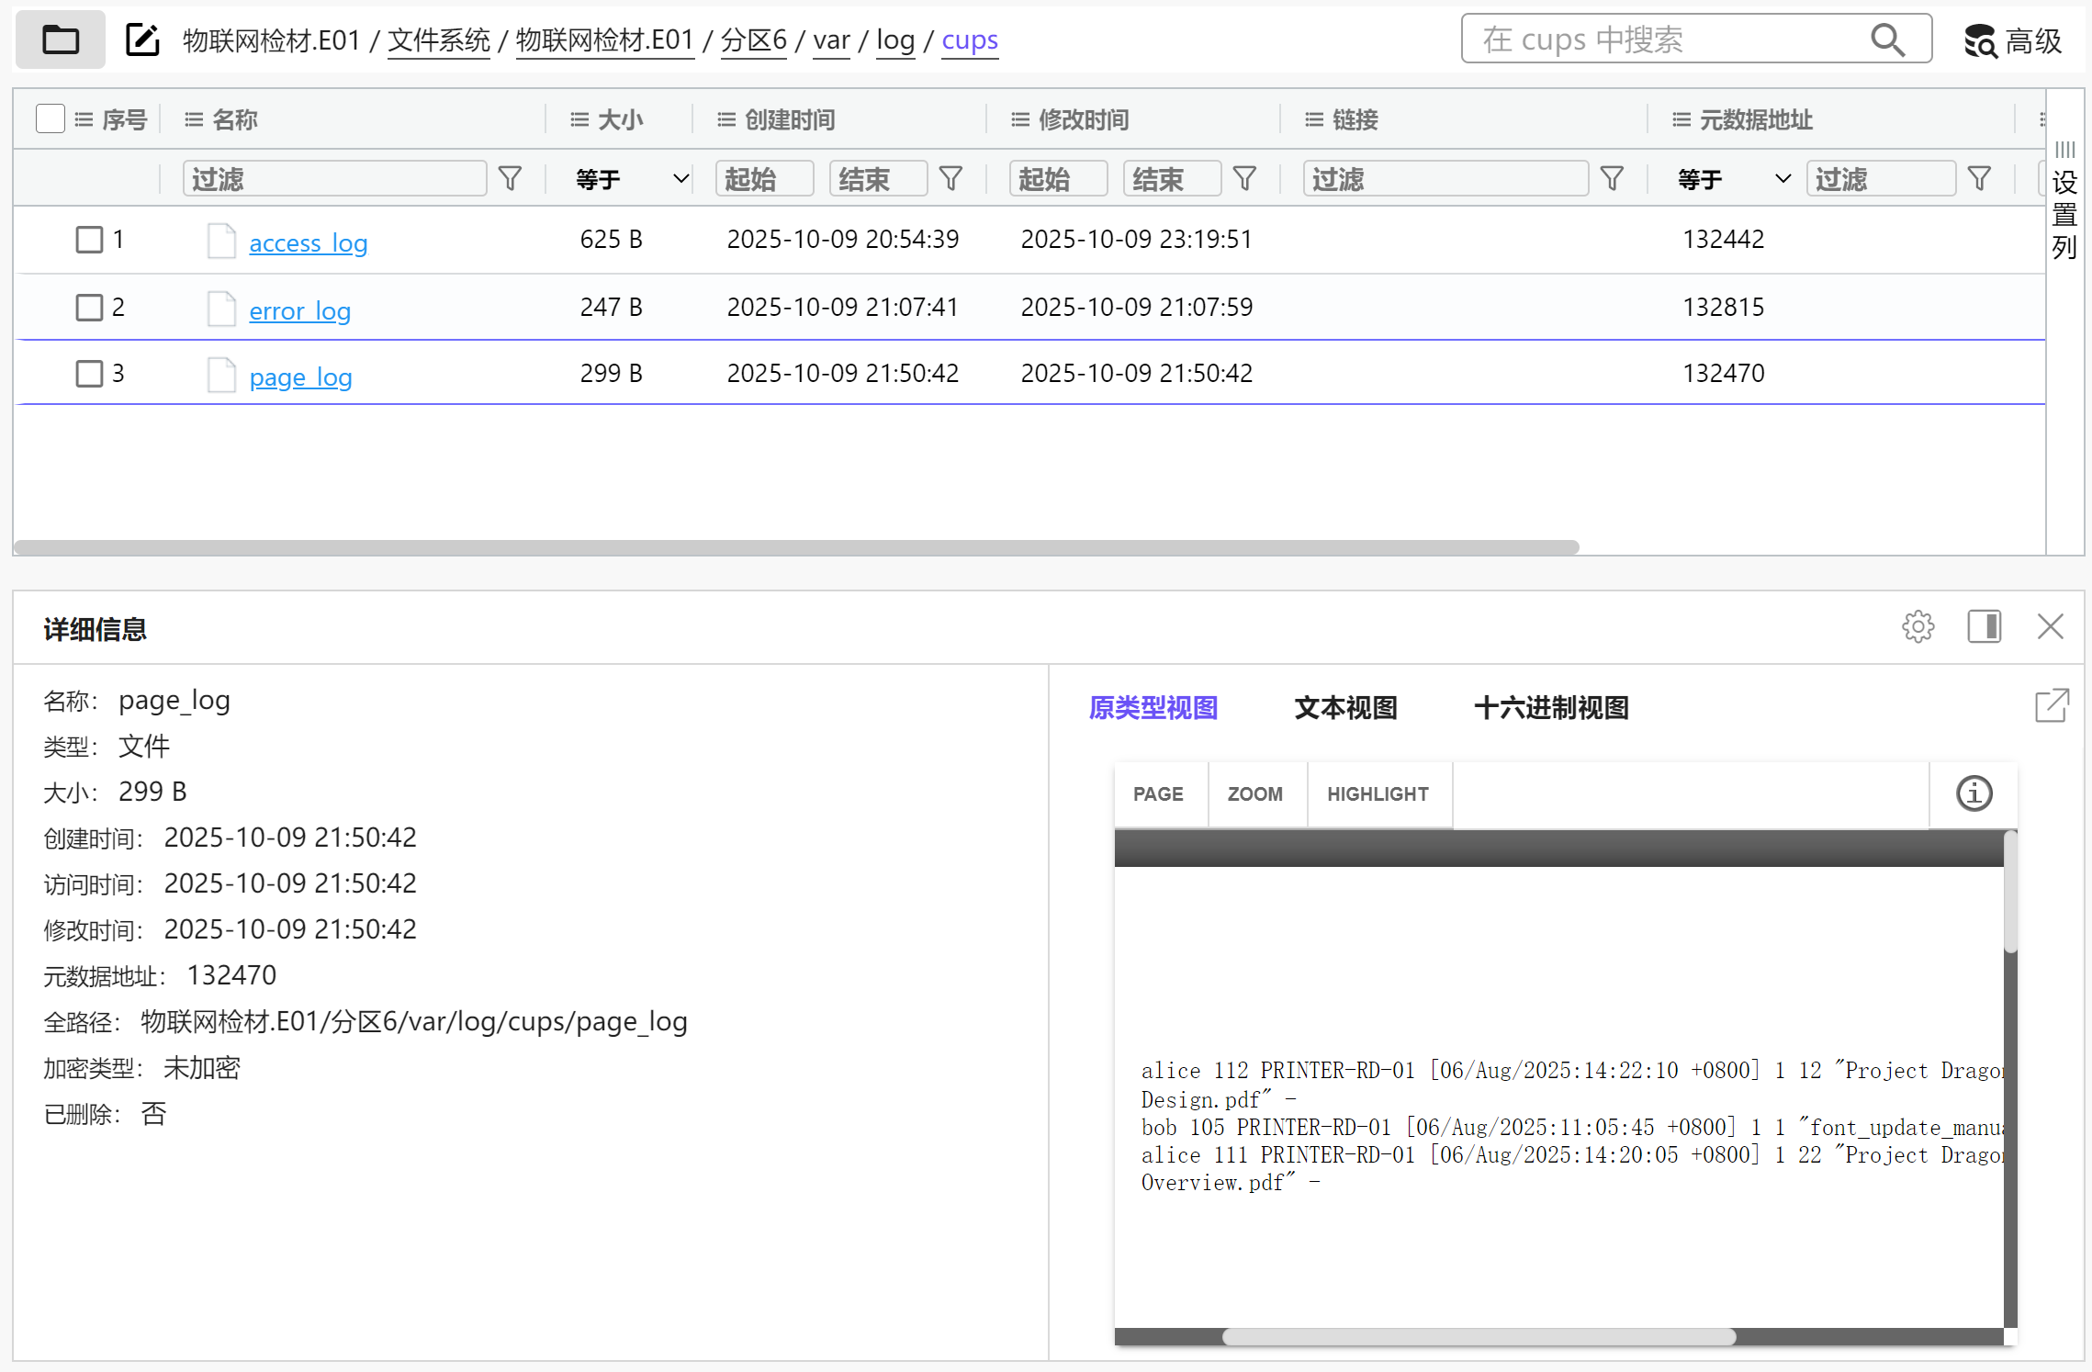Switch to the 十六进制视图 tab
The height and width of the screenshot is (1372, 2092).
coord(1551,708)
